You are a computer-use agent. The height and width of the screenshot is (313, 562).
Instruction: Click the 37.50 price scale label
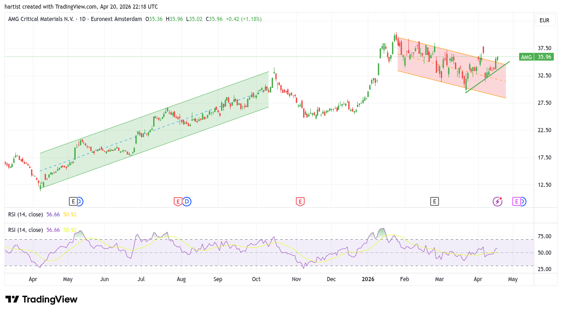(x=544, y=48)
